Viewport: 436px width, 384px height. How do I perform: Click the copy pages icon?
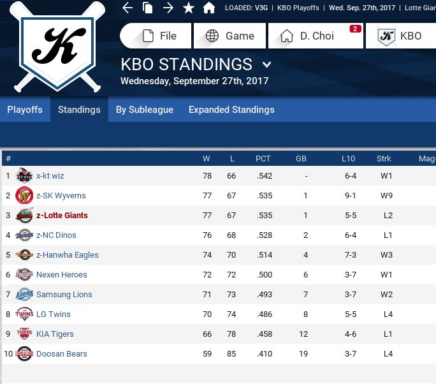click(x=148, y=8)
